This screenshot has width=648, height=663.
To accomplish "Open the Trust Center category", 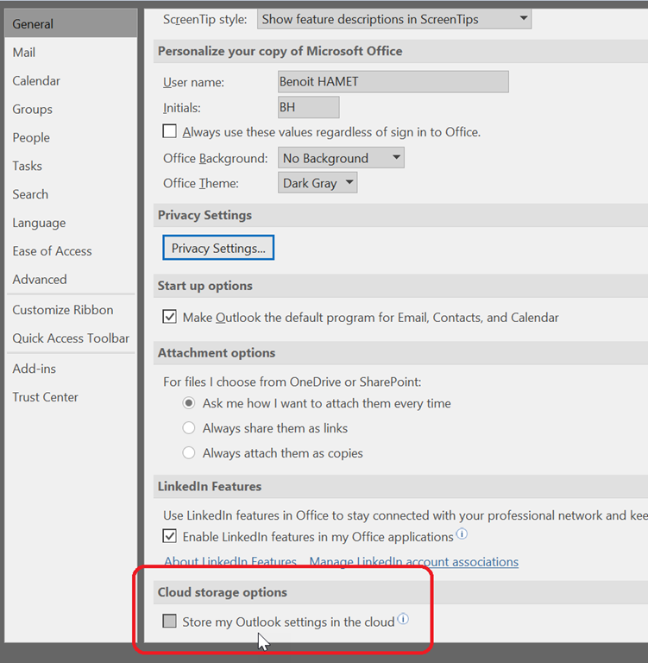I will 45,397.
